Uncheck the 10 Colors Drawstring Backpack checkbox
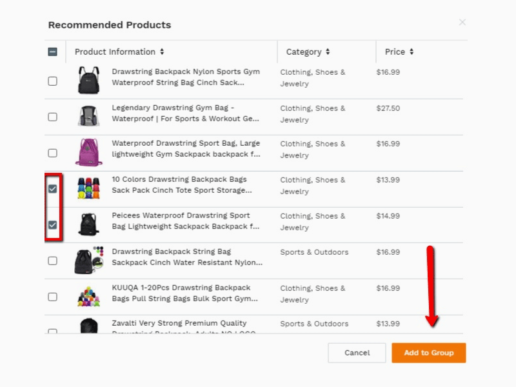 coord(53,189)
